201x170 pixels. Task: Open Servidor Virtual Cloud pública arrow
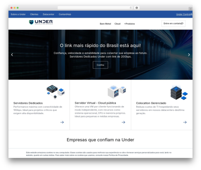[x=123, y=122]
